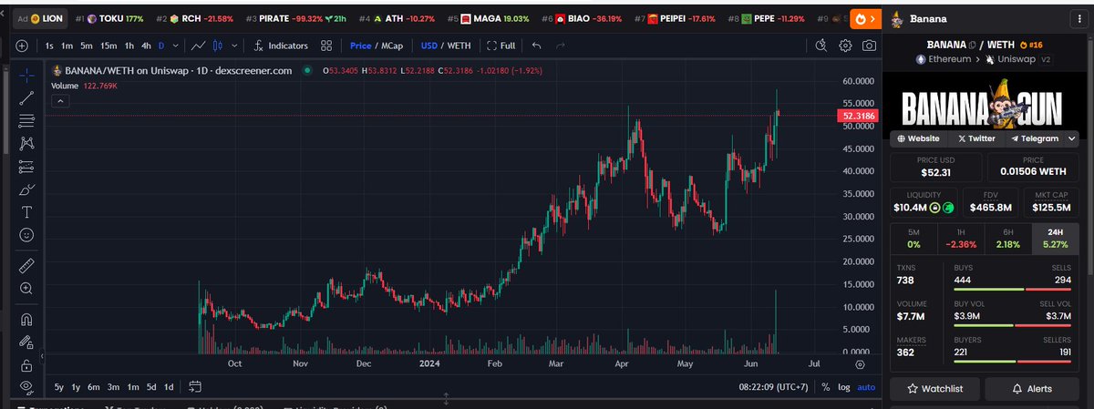The image size is (1094, 409).
Task: Enter Full screen chart mode
Action: (x=501, y=46)
